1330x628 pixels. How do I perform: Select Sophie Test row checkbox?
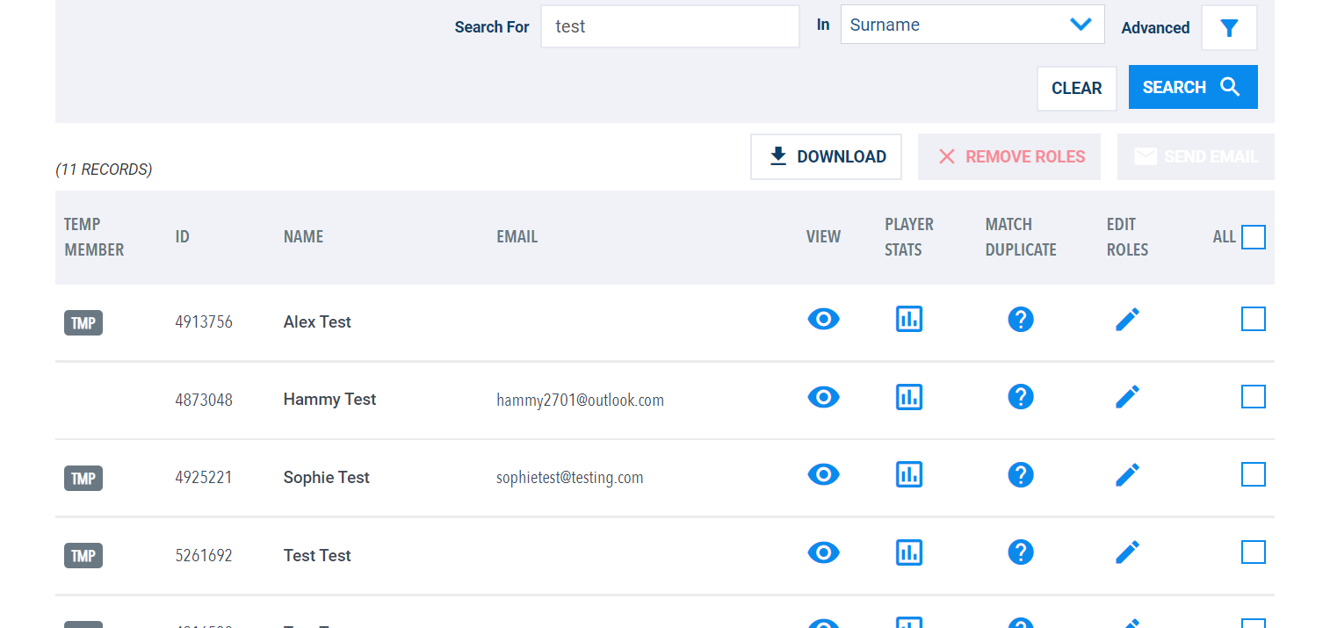click(1254, 474)
